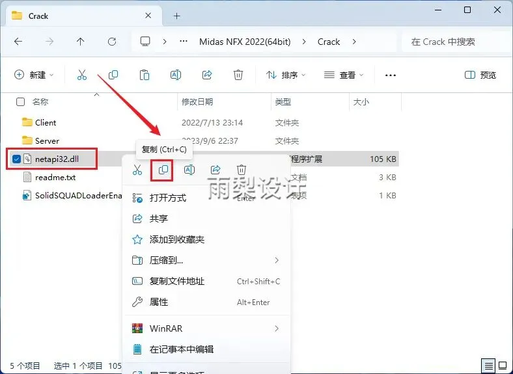Click the Delete trash icon in the toolbar
Screen dimensions: 513x374
click(238, 75)
